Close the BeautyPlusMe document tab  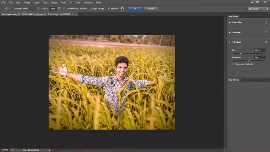(x=76, y=14)
